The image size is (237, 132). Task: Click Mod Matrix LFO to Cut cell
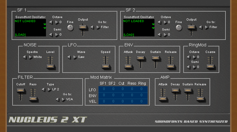tap(123, 89)
